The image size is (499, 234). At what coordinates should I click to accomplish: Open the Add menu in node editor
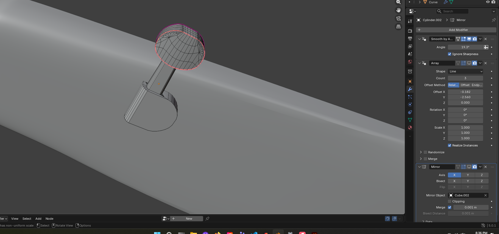click(38, 219)
